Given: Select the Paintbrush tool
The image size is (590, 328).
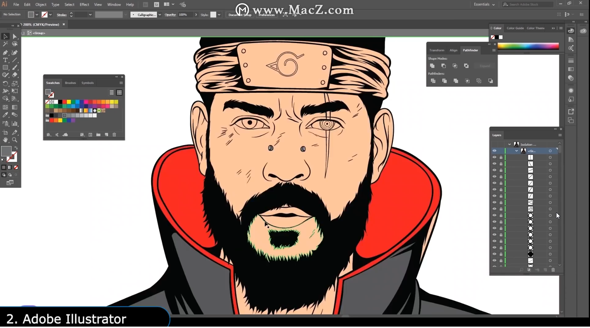Looking at the screenshot, I should coord(14,67).
